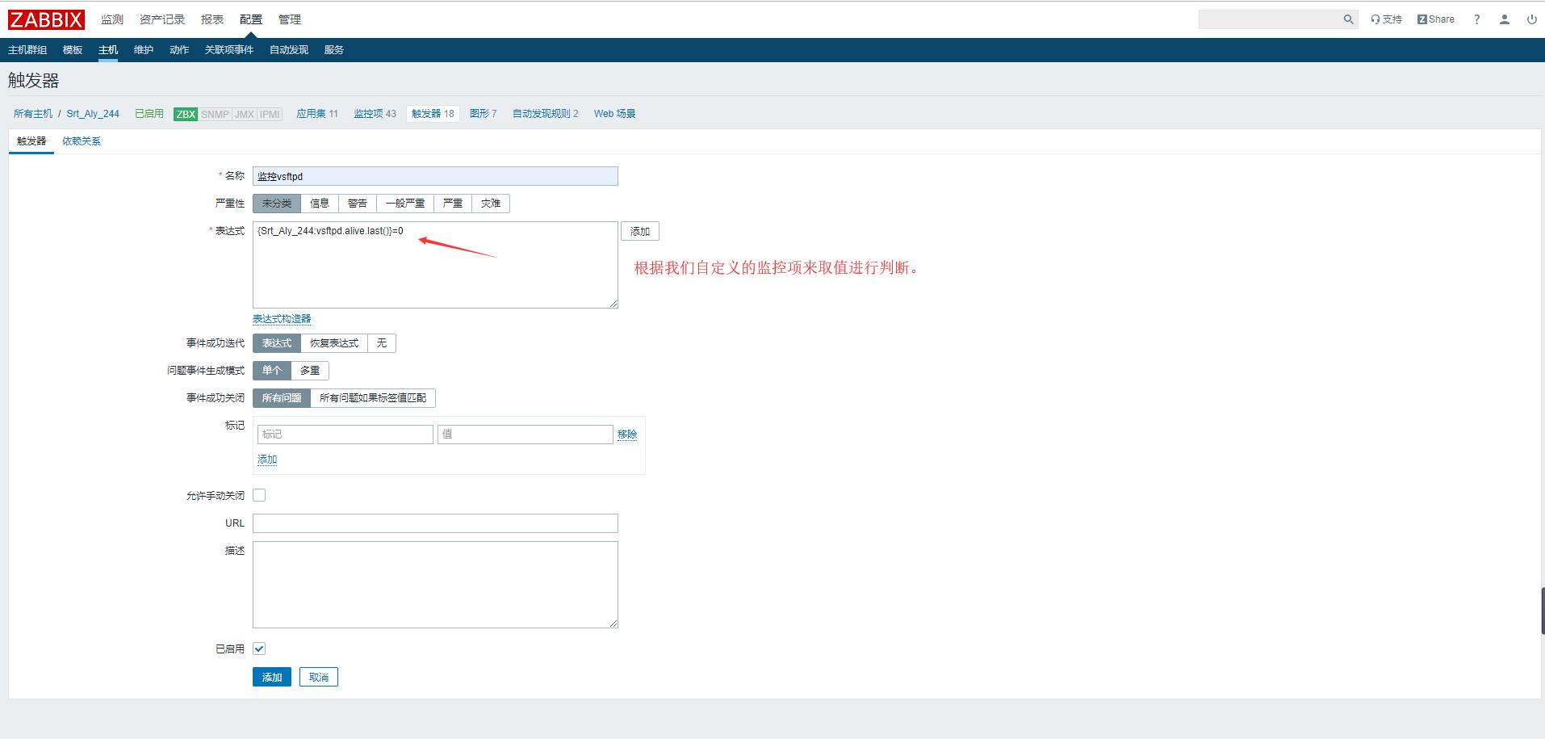Go to 关联项事件 submenu
The image size is (1545, 739).
[x=229, y=50]
